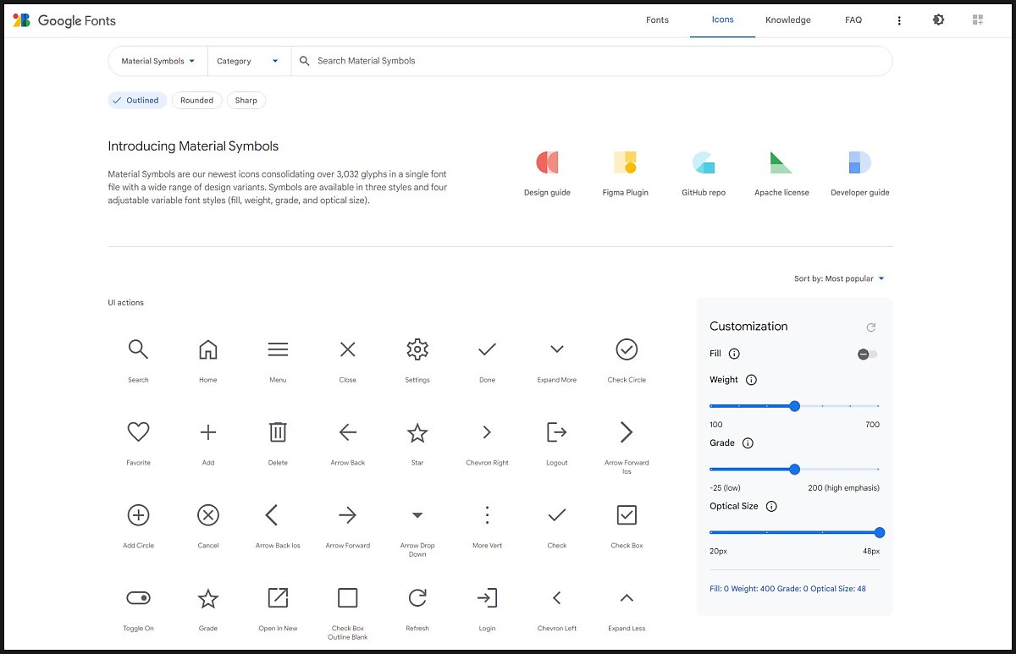The width and height of the screenshot is (1016, 654).
Task: Switch to the Fonts tab
Action: tap(657, 19)
